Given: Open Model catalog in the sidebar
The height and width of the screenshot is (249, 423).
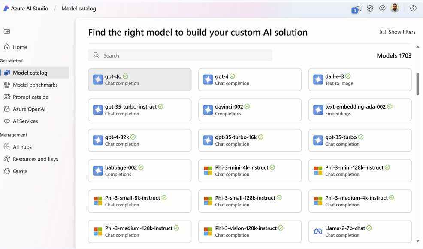Looking at the screenshot, I should click(35, 73).
